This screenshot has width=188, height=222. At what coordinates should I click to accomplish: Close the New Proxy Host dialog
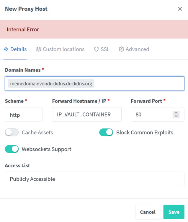coord(180,9)
